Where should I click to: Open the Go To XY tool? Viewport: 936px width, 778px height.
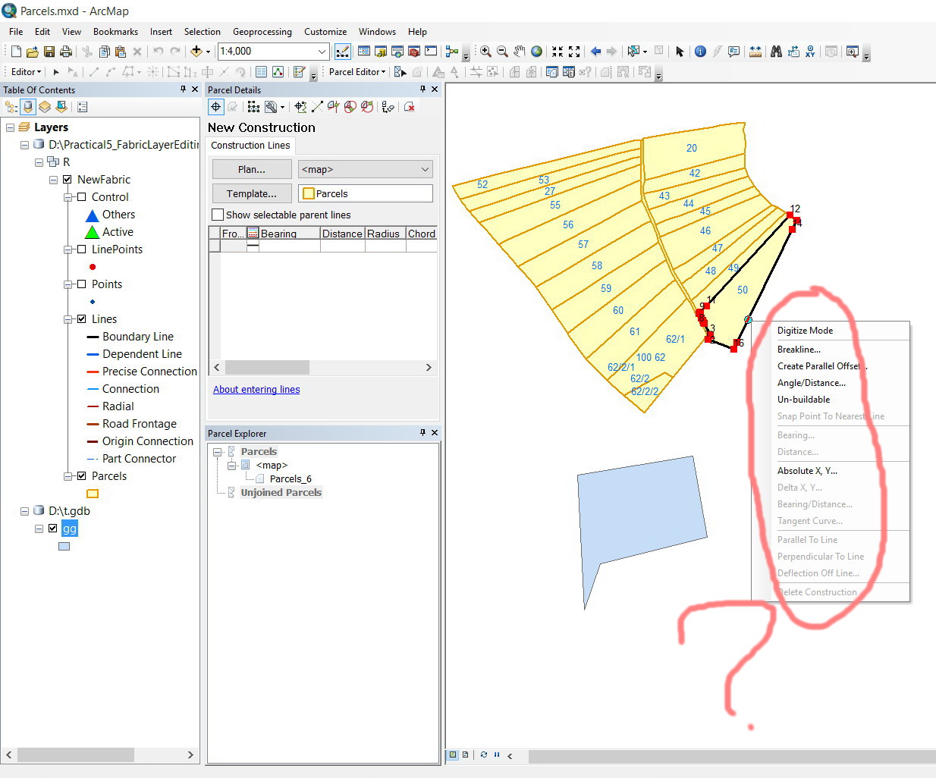(810, 52)
